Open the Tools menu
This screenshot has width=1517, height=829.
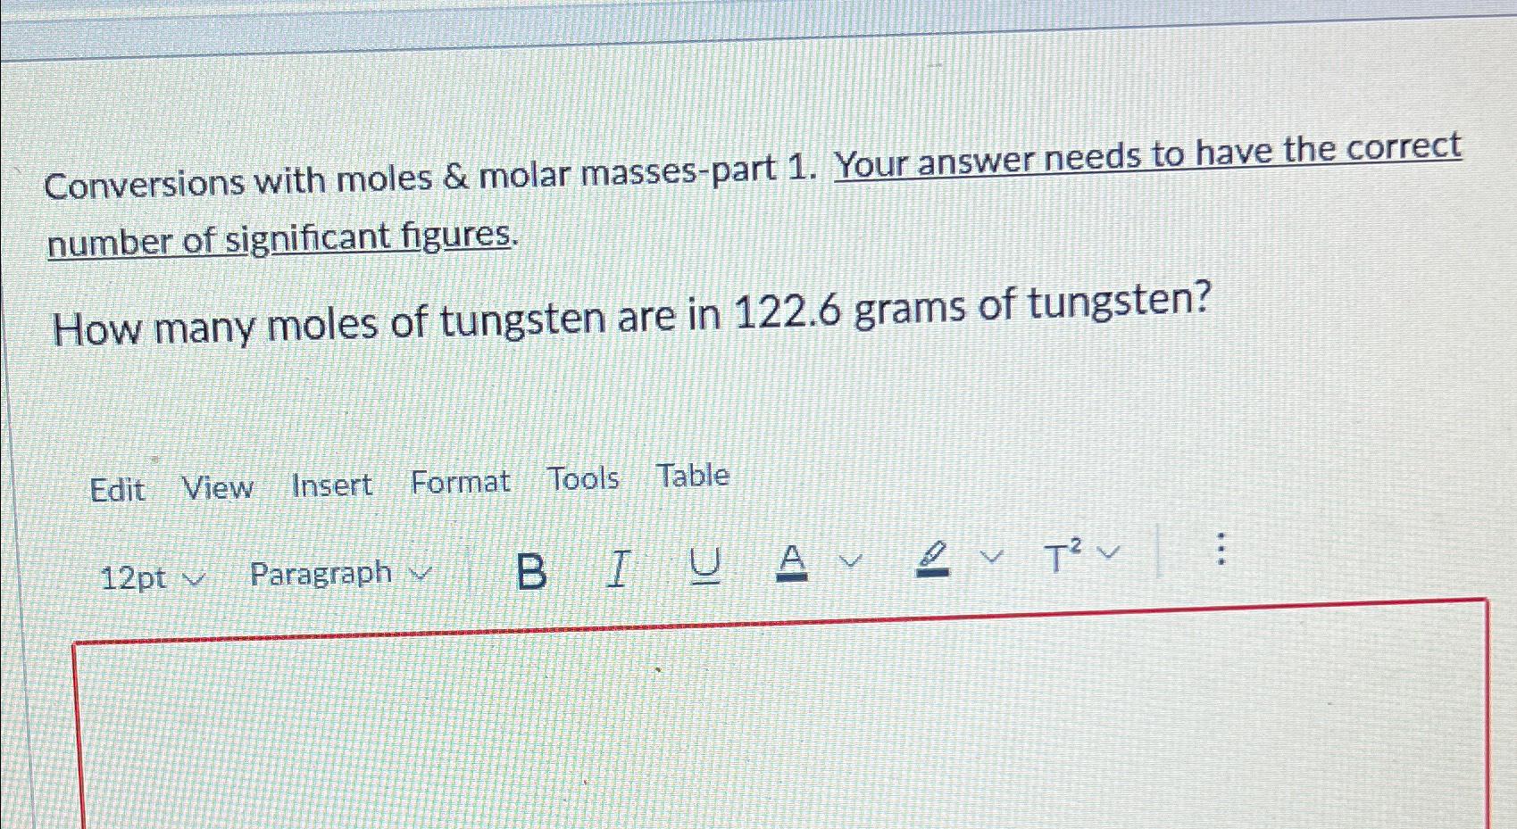(x=585, y=478)
